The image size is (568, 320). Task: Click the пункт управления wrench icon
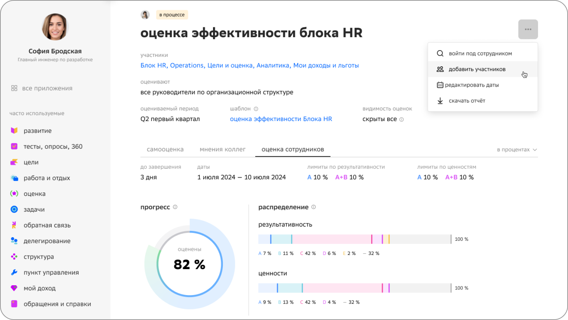tap(14, 272)
